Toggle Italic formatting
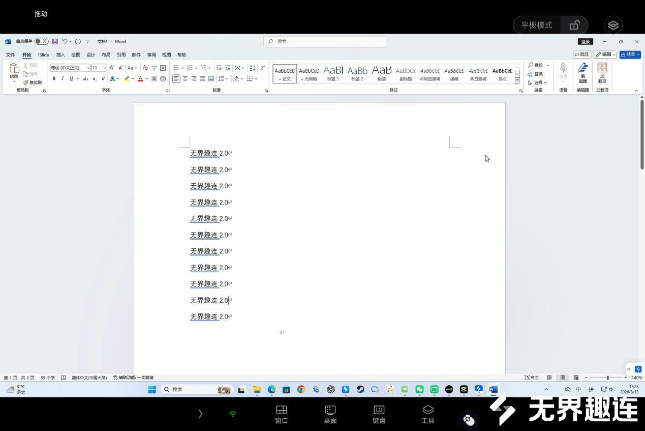The image size is (645, 431). (x=63, y=79)
